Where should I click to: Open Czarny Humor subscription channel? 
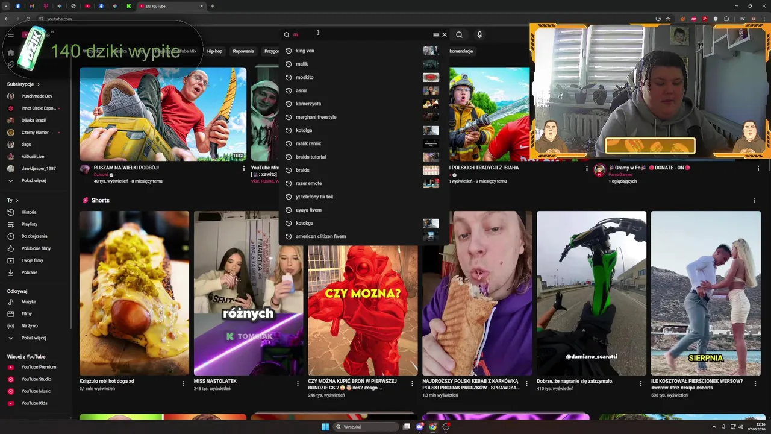36,132
